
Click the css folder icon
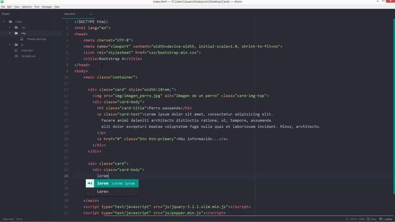pos(17,27)
